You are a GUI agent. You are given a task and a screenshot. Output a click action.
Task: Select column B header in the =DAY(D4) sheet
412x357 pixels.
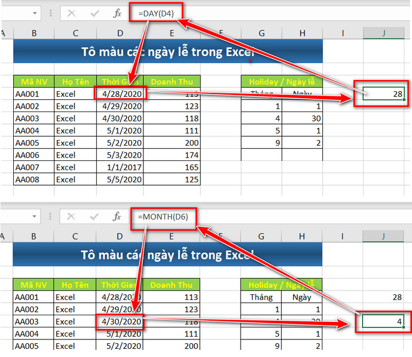(x=34, y=33)
